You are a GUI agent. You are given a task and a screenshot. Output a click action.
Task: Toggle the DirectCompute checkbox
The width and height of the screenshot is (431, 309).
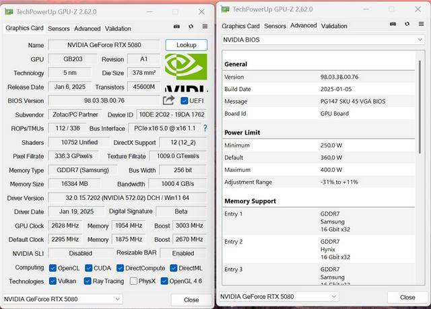click(120, 268)
